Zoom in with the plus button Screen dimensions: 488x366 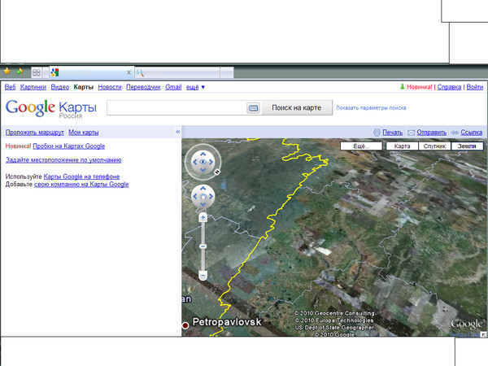[x=203, y=217]
